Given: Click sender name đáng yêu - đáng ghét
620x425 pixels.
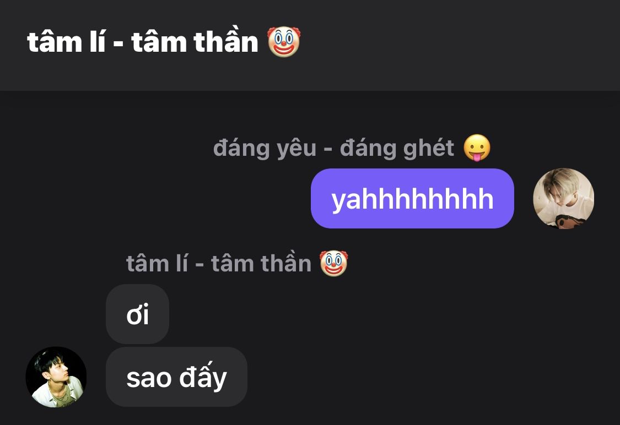Looking at the screenshot, I should 333,149.
